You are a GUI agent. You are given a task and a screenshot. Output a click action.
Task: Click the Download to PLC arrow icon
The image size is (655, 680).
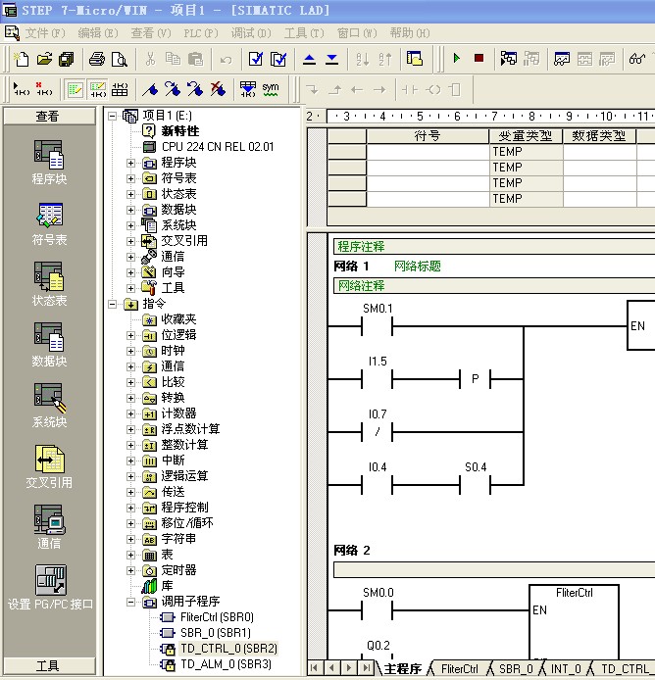[x=331, y=59]
